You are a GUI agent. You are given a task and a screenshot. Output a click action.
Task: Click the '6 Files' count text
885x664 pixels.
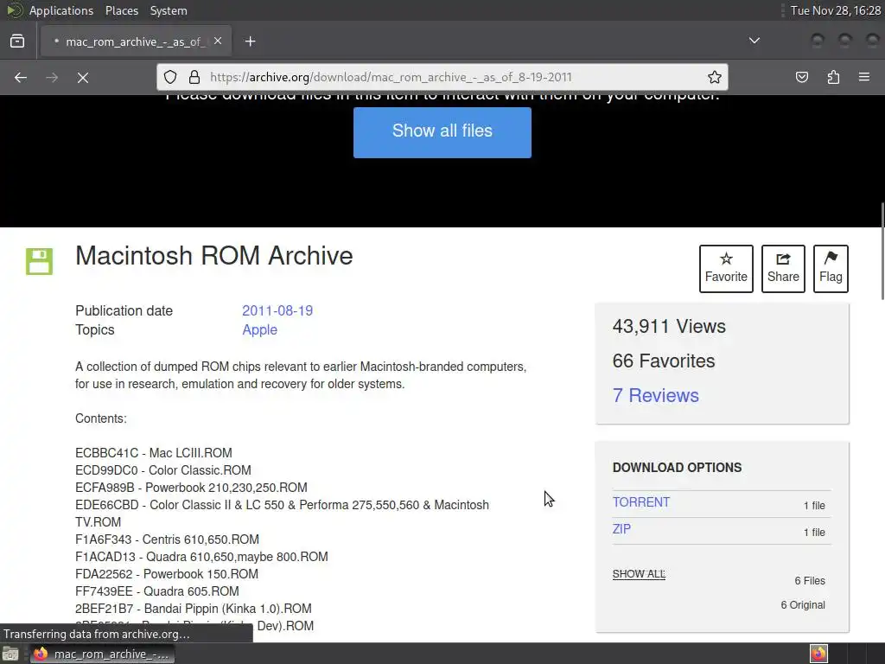click(809, 580)
